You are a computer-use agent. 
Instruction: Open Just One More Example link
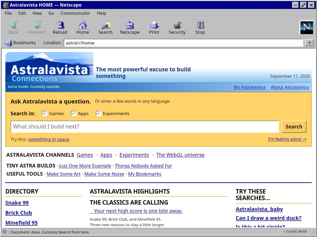point(85,166)
